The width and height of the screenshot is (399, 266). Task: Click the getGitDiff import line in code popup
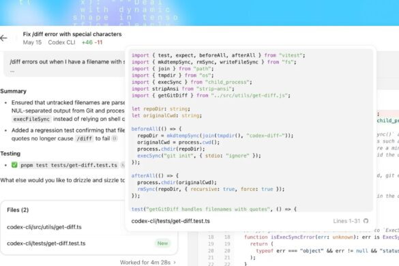click(x=211, y=95)
